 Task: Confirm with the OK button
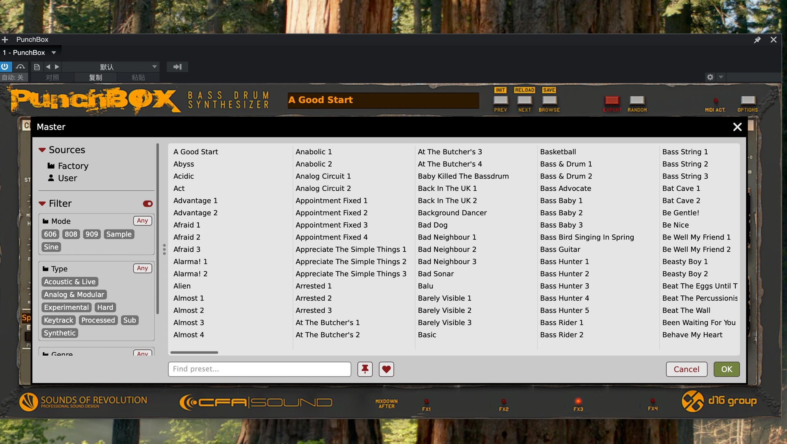coord(727,369)
